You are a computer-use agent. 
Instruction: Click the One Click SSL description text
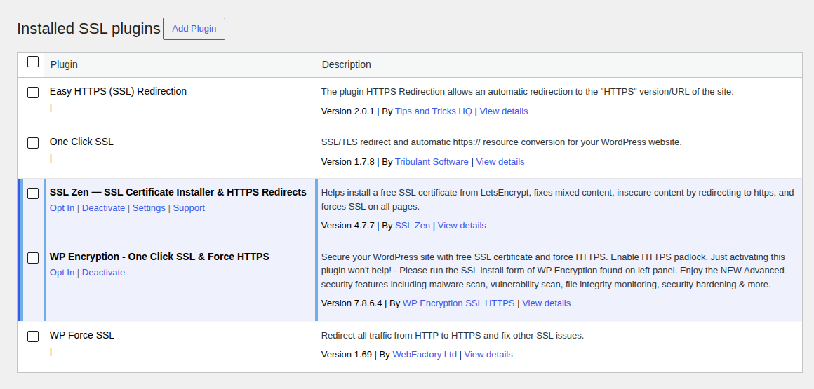(502, 142)
